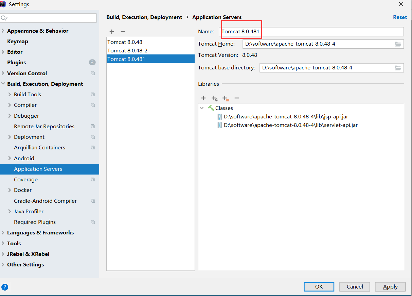Expand the Docker node

tap(10, 190)
